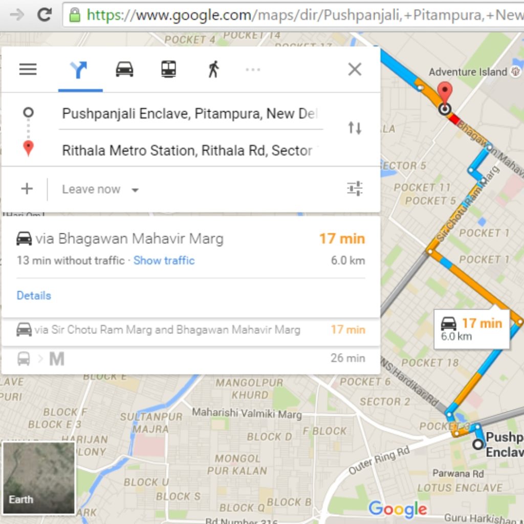Open Details for the selected route
Viewport: 524px width, 524px height.
[x=34, y=296]
